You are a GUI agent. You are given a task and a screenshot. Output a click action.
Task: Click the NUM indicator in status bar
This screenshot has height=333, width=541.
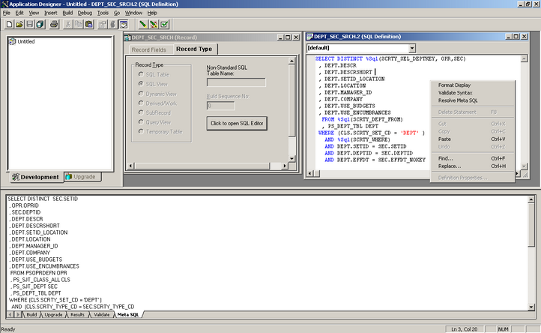tap(503, 329)
